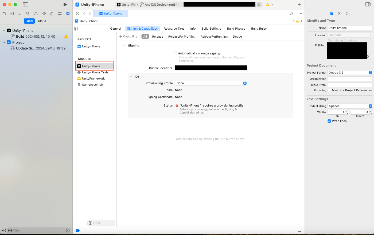This screenshot has width=374, height=235.
Task: Open the Location dropdown
Action: [350, 35]
